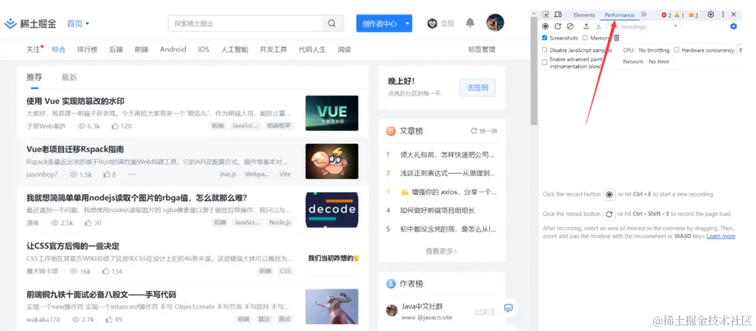Click 查看更多 under 文章榜
This screenshot has height=331, width=756.
point(441,251)
